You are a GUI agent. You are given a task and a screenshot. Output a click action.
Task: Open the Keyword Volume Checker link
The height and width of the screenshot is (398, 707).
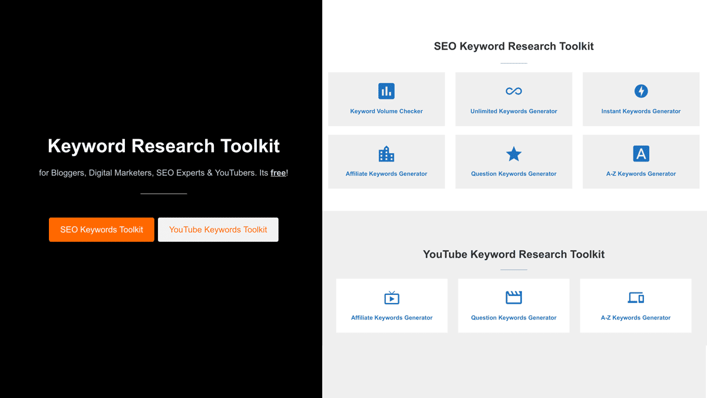(x=386, y=111)
